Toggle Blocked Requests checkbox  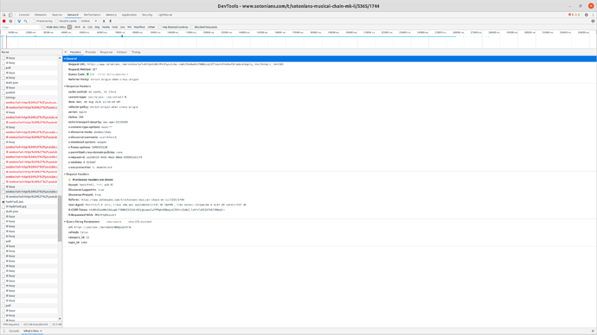point(192,28)
